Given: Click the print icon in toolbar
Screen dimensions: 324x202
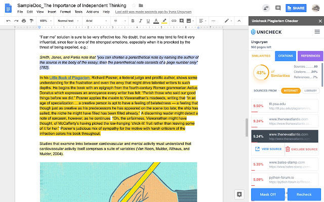Looking at the screenshot, I should 25,21.
